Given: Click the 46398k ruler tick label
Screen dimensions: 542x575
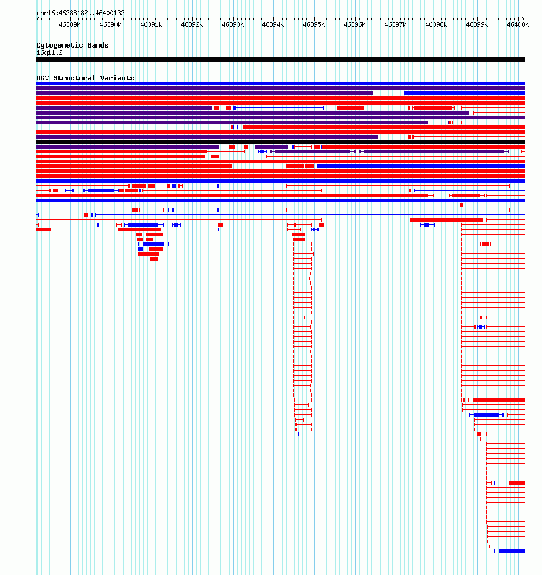Looking at the screenshot, I should point(436,24).
